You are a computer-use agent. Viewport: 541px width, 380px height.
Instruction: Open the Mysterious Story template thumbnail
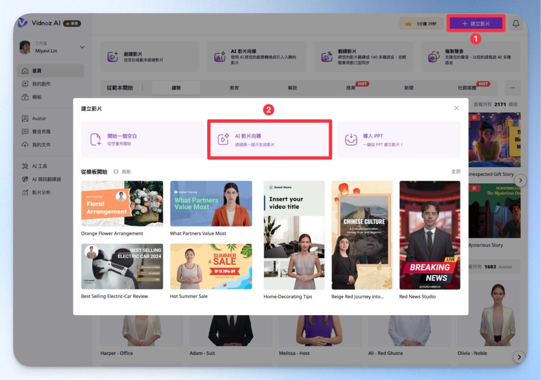click(x=495, y=211)
